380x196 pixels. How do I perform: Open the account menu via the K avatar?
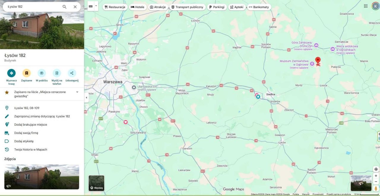click(375, 5)
